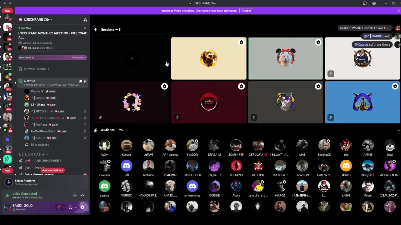
Task: Open the server with the 366 notification badge
Action: [7, 149]
